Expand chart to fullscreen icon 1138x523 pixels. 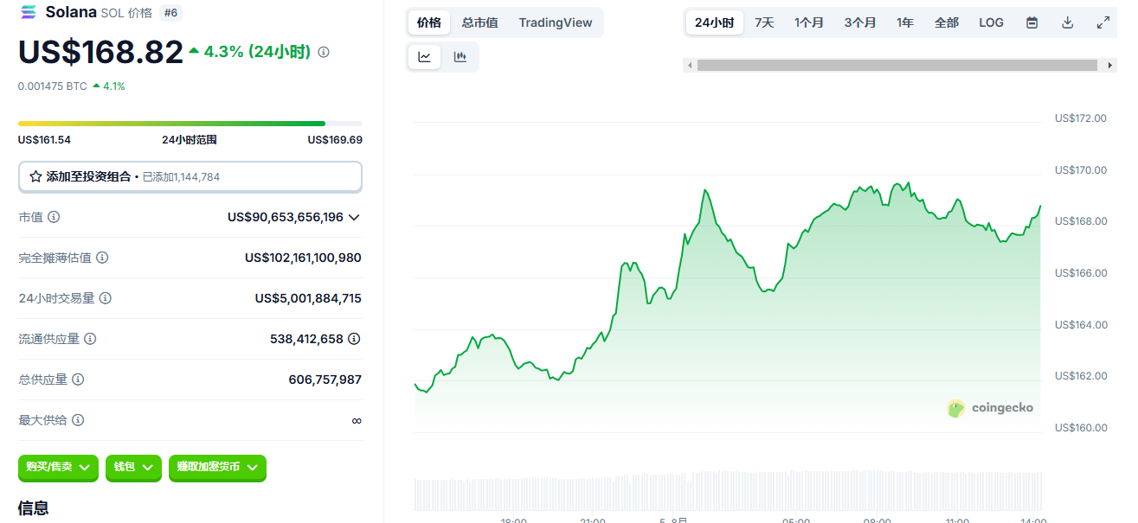1103,22
